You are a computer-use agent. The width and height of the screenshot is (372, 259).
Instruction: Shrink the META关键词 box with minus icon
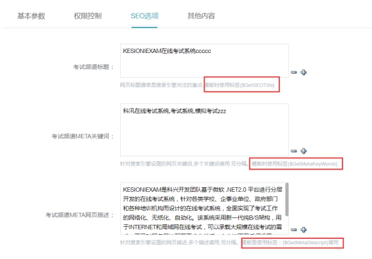coord(293,151)
